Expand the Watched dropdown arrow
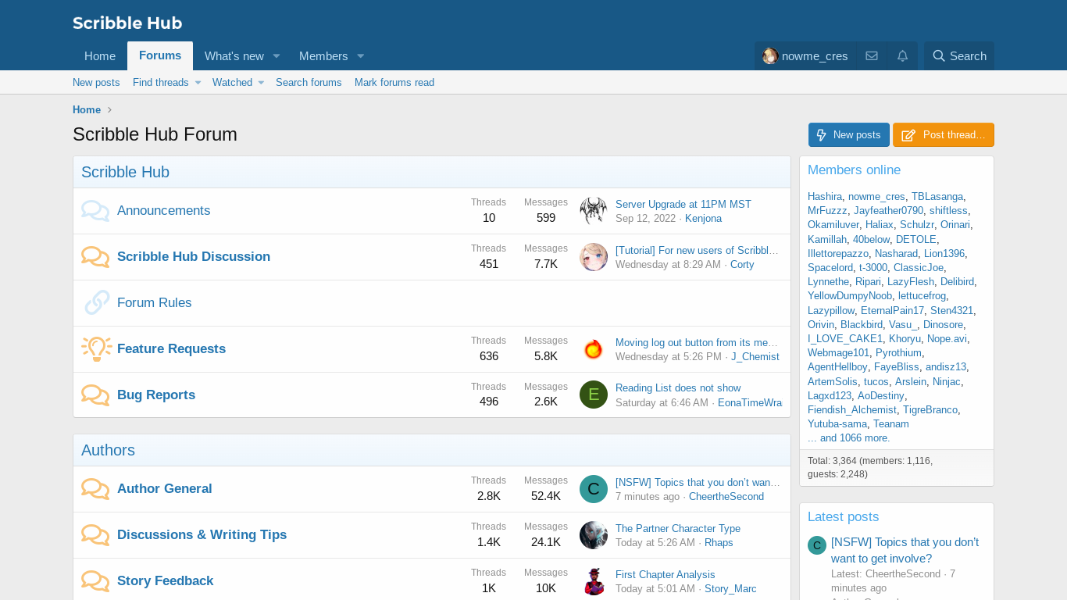 click(x=261, y=83)
